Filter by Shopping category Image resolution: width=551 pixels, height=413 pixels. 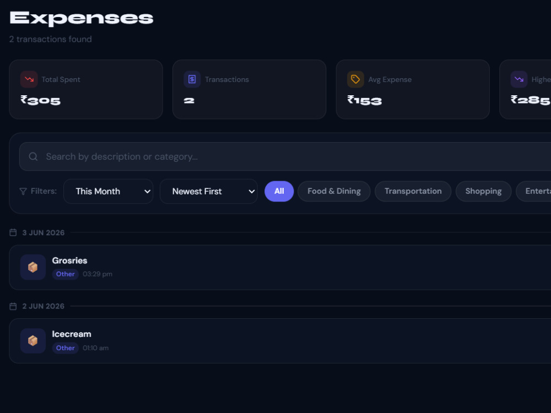(484, 192)
